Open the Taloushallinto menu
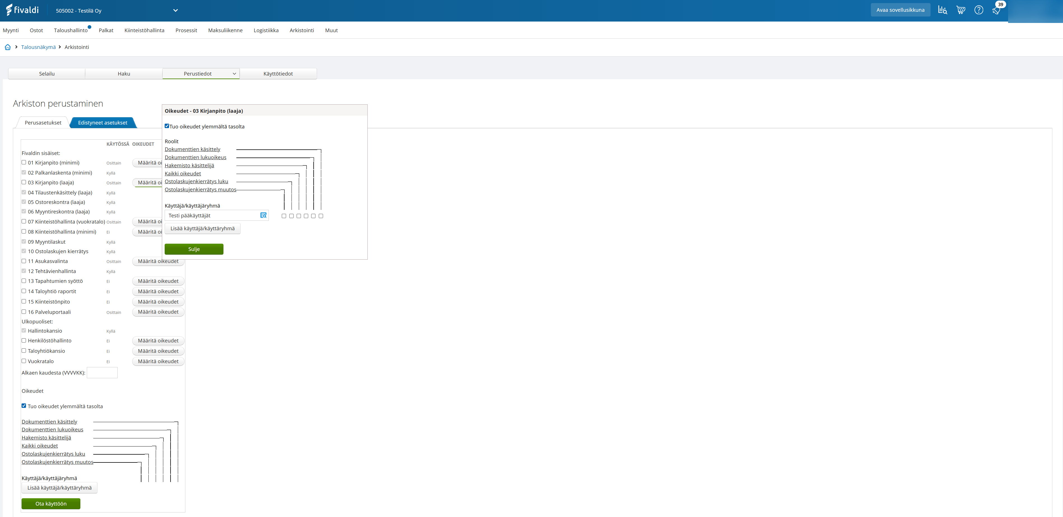Viewport: 1063px width, 517px height. [71, 30]
